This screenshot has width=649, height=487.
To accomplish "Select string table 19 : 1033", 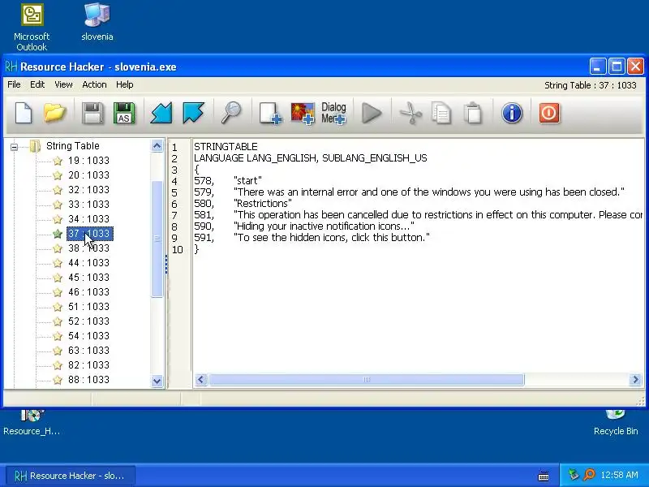I will click(88, 160).
